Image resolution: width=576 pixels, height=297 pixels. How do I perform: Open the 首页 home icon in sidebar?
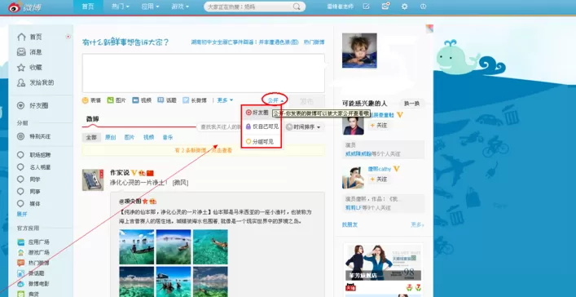[21, 37]
